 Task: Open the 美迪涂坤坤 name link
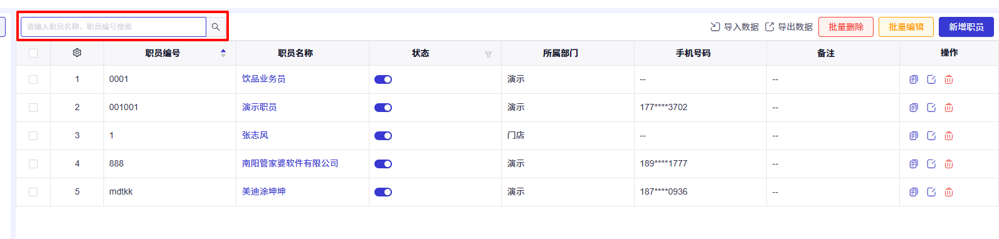click(264, 191)
